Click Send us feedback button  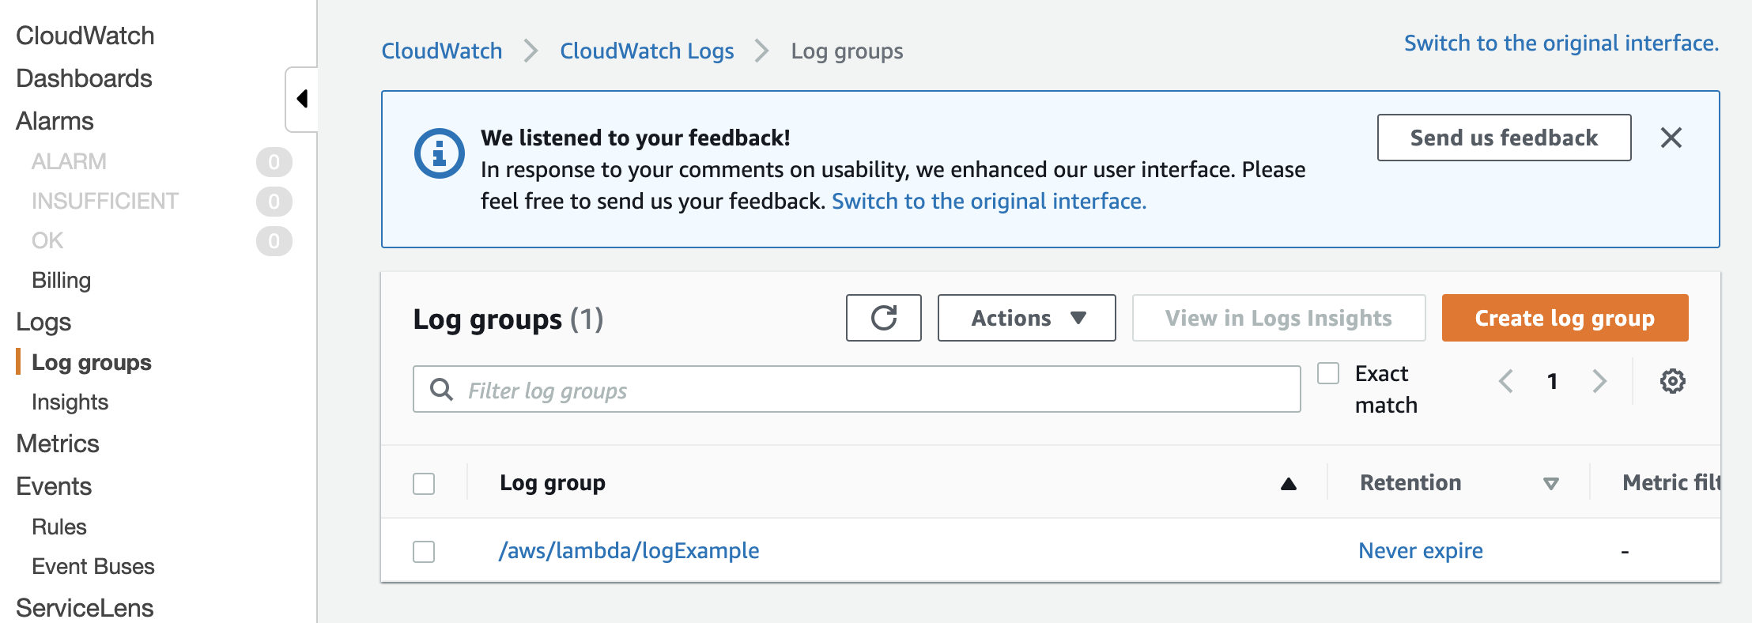(x=1504, y=138)
